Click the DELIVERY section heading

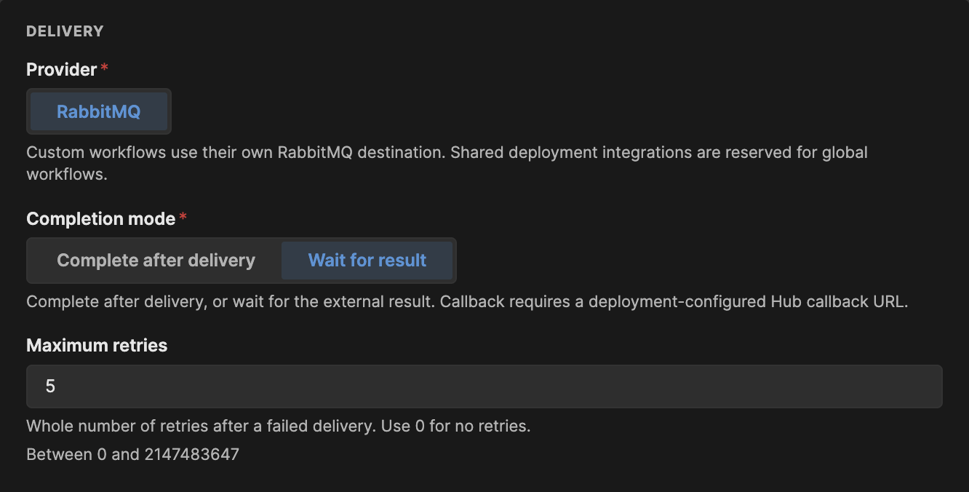[x=65, y=31]
